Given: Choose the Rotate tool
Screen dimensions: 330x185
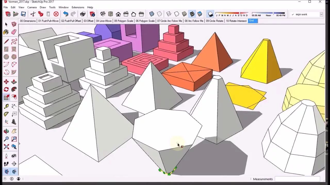Looking at the screenshot, I should pyautogui.click(x=6, y=89).
